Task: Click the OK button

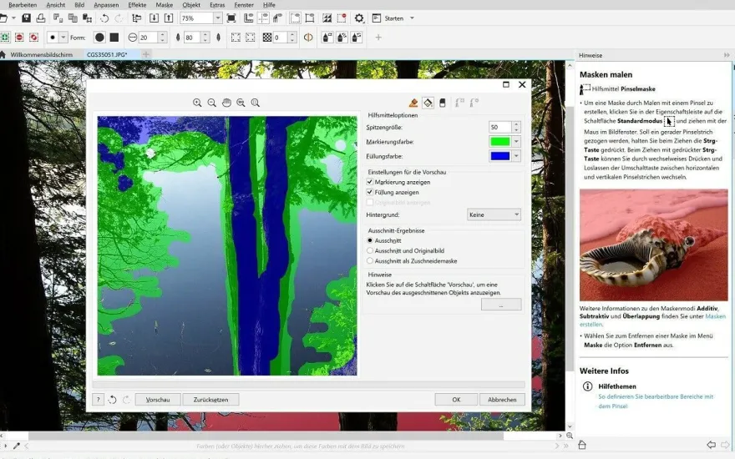Action: coord(456,400)
